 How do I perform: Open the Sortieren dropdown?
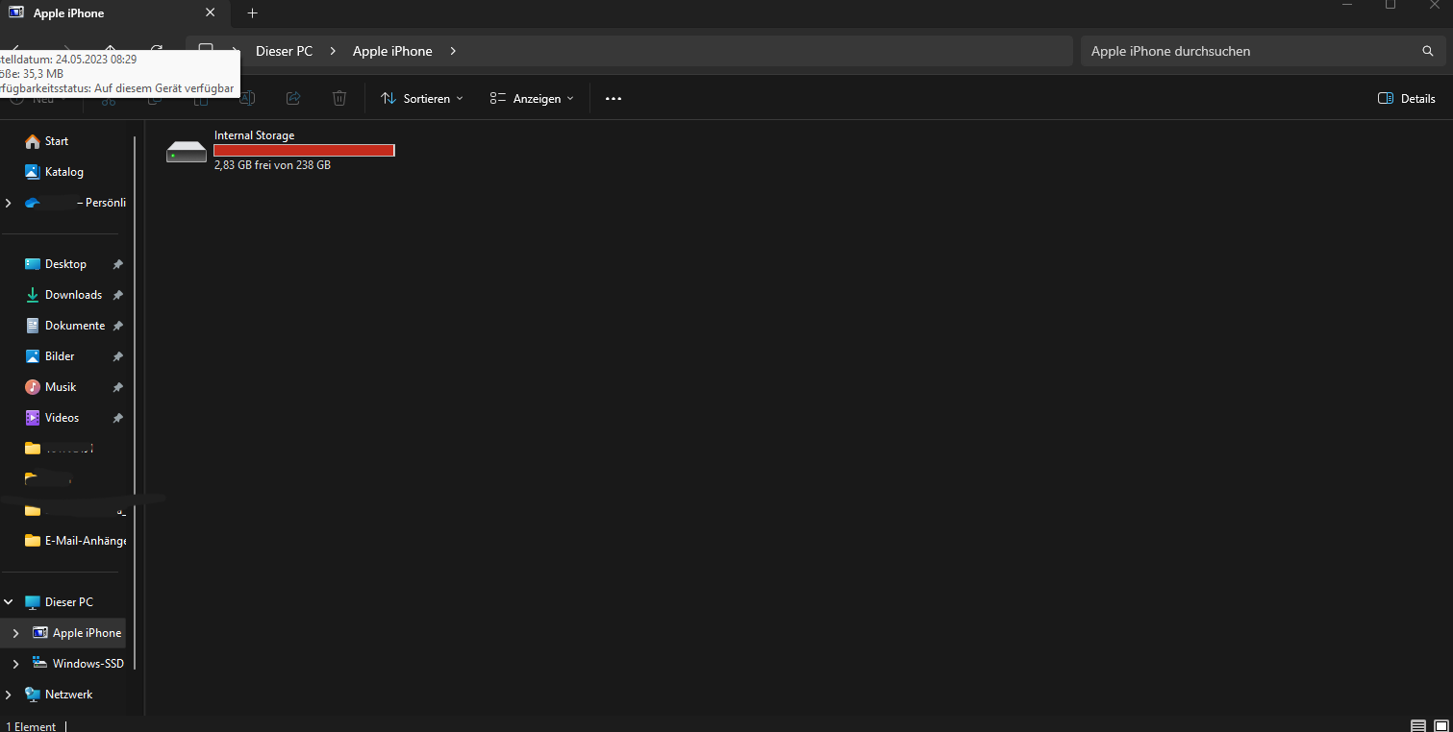(422, 98)
